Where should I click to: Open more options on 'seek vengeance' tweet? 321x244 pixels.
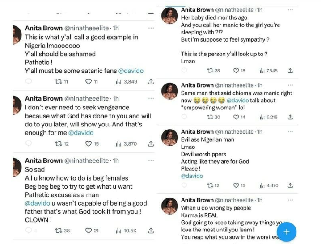(x=151, y=98)
